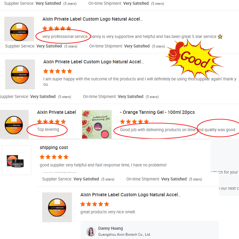Open the Aixin title above the great products review
239x239 pixels.
(x=131, y=195)
